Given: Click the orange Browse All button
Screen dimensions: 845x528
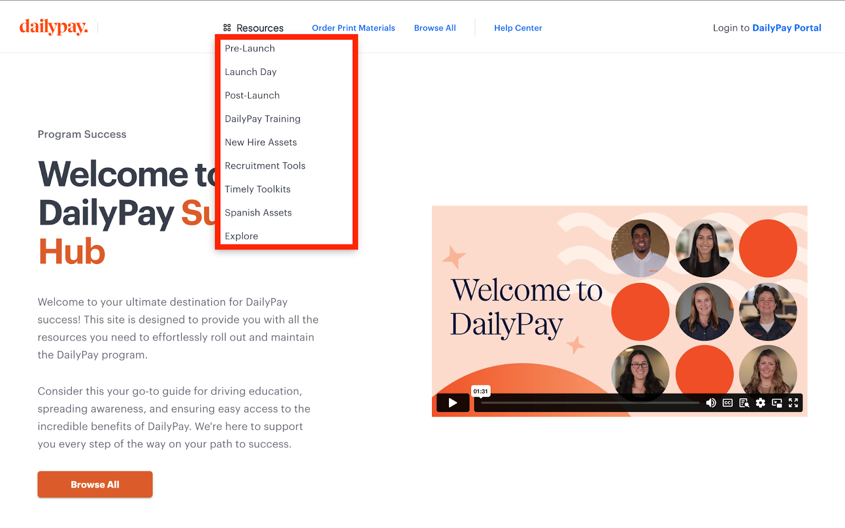Looking at the screenshot, I should pos(95,484).
